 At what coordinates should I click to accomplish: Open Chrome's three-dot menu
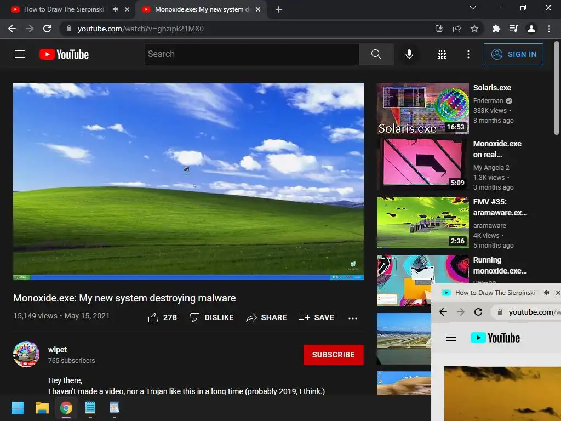[549, 29]
